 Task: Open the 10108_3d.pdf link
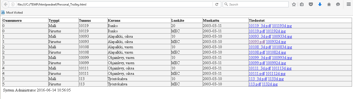260,47
